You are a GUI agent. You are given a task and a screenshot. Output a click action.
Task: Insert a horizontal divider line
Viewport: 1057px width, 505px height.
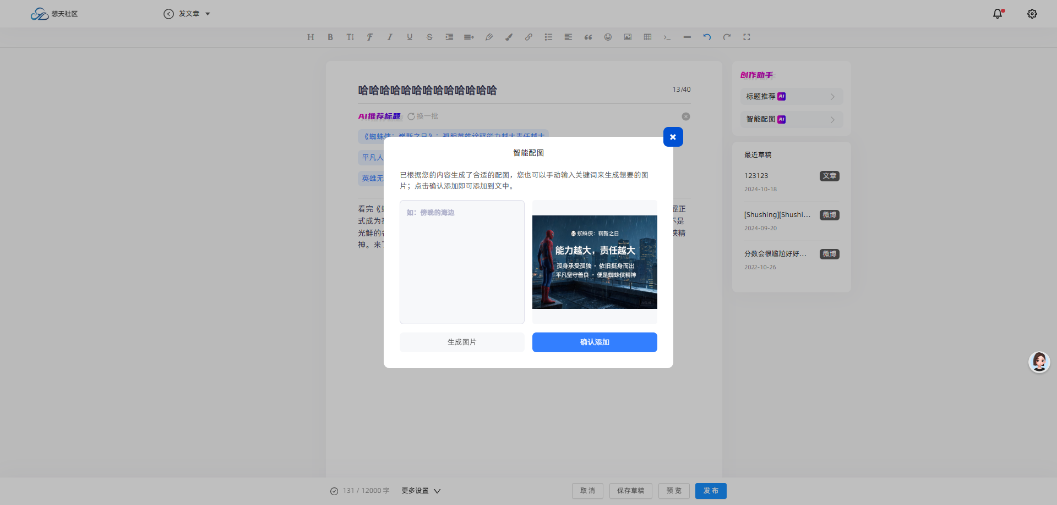click(x=687, y=37)
